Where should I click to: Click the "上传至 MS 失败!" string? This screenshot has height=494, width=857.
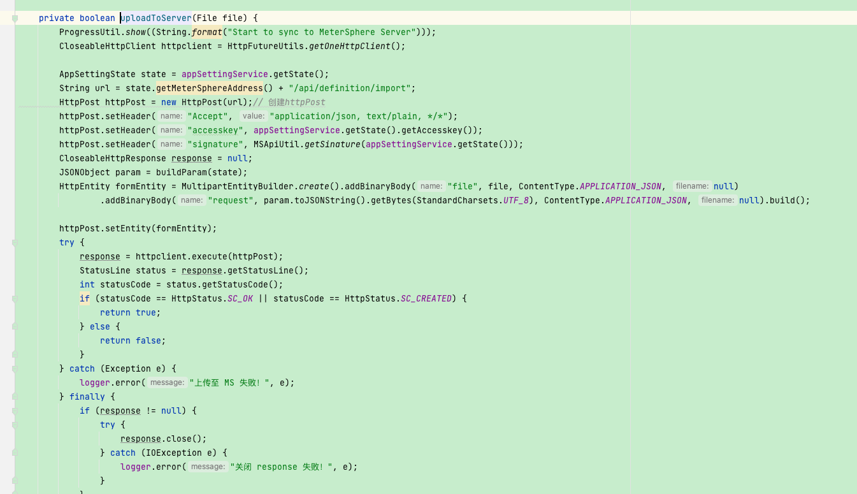[229, 382]
